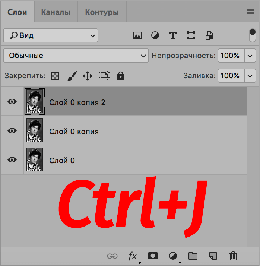Image resolution: width=260 pixels, height=266 pixels.
Task: Create a new group folder icon
Action: 193,256
